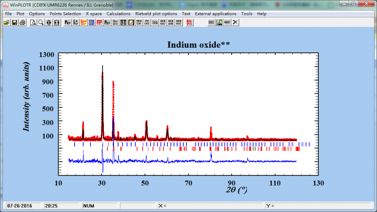Click the circular blue pattern icon
Image resolution: width=377 pixels, height=212 pixels.
click(91, 22)
